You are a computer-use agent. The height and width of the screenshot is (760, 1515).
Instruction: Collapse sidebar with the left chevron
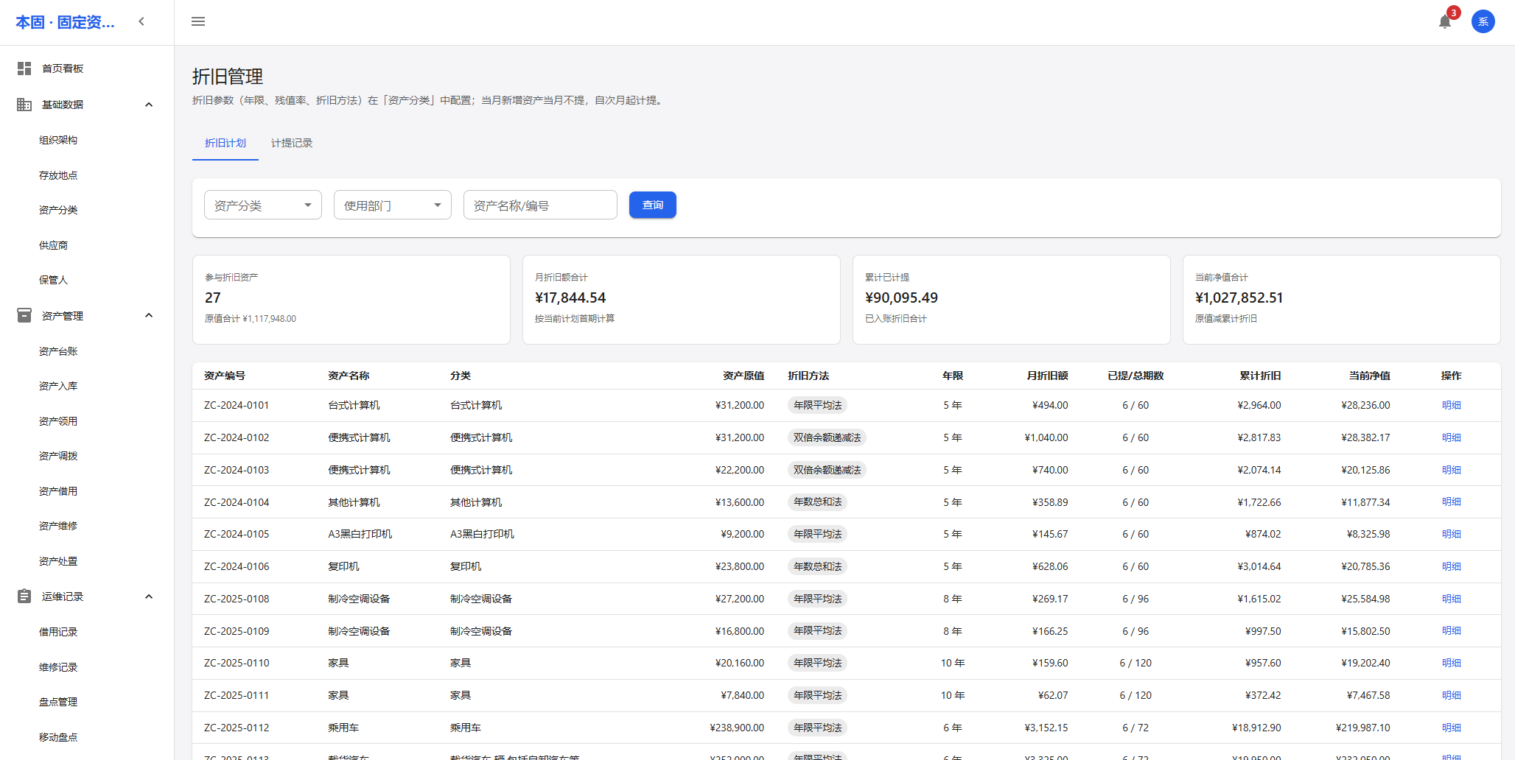pos(141,22)
